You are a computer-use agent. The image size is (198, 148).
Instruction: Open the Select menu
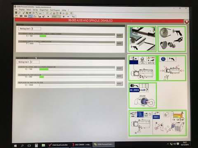(x=29, y=10)
